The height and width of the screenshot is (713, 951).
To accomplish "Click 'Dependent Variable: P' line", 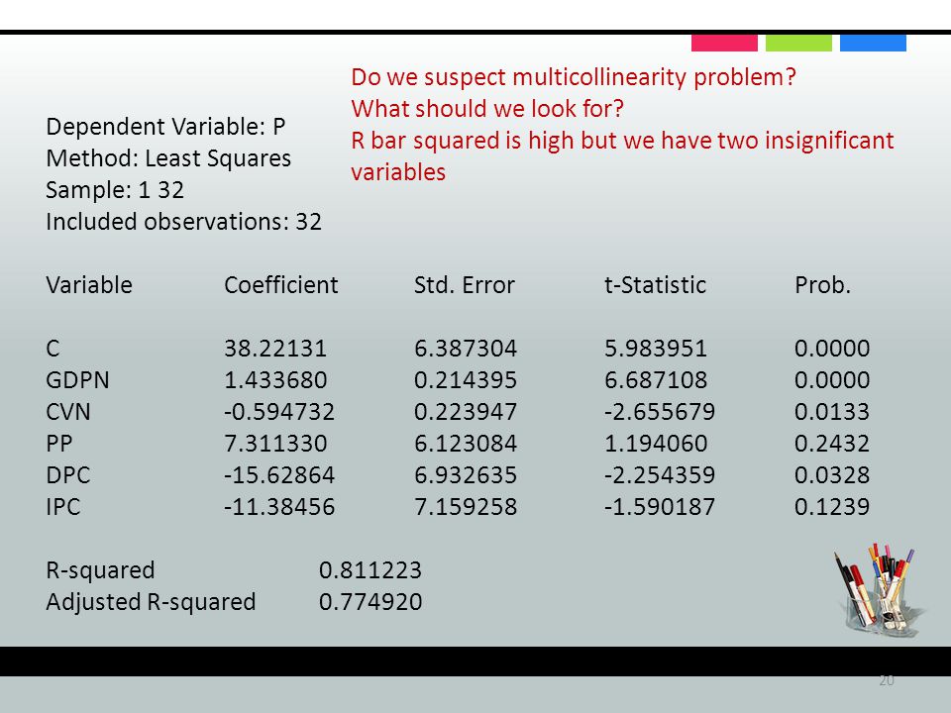I will [x=165, y=127].
